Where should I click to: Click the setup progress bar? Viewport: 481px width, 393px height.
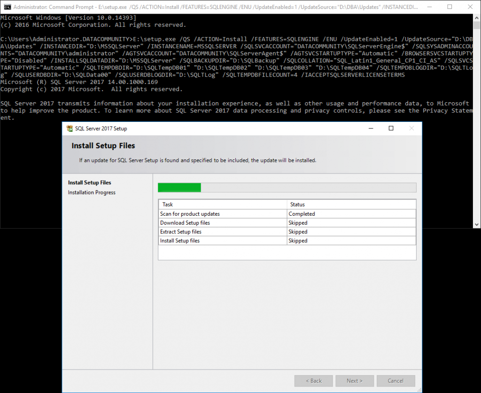click(x=287, y=187)
